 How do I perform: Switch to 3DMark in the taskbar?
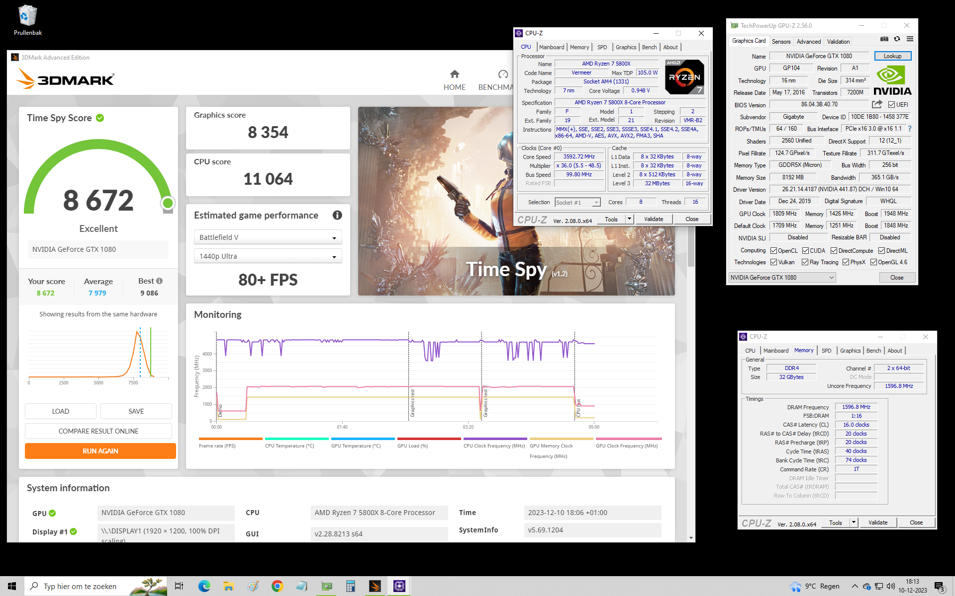(x=375, y=586)
